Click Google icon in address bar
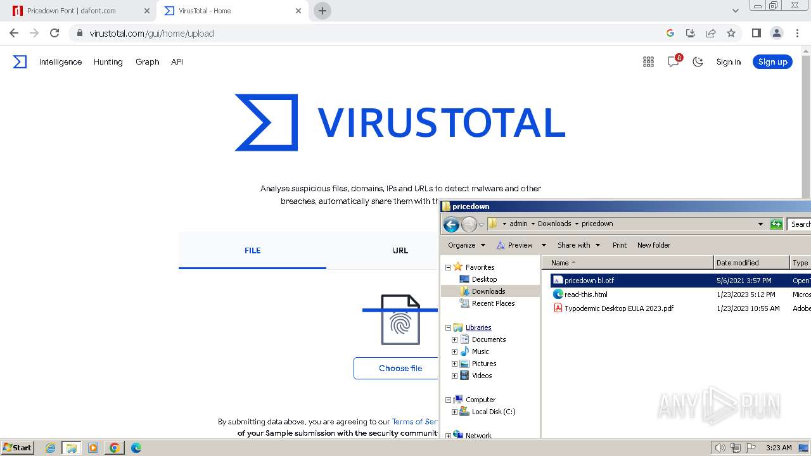The image size is (811, 456). pos(670,33)
